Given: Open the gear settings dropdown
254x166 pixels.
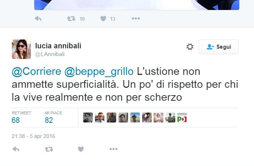Looking at the screenshot, I should point(190,47).
